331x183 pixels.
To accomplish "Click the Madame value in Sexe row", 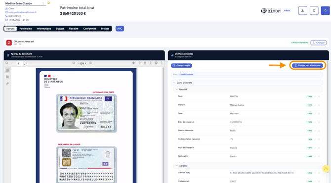I will tap(234, 114).
